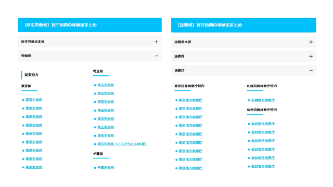
Task: Open the first 横浜地方検察庁 link
Action: pyautogui.click(x=190, y=159)
